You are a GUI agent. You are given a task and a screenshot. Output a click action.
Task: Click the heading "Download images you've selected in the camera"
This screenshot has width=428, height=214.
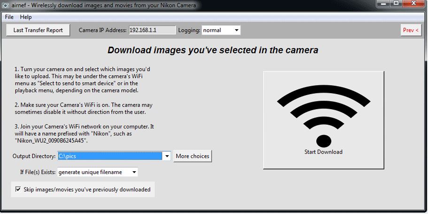pos(213,50)
